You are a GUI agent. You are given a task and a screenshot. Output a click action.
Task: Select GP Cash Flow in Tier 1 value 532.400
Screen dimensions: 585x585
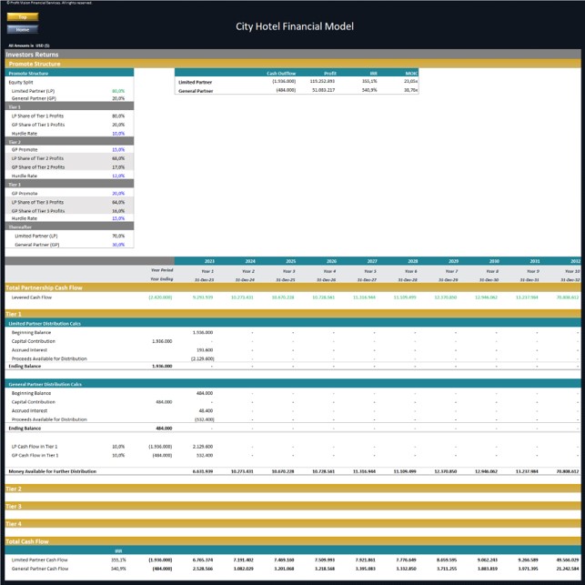(205, 456)
